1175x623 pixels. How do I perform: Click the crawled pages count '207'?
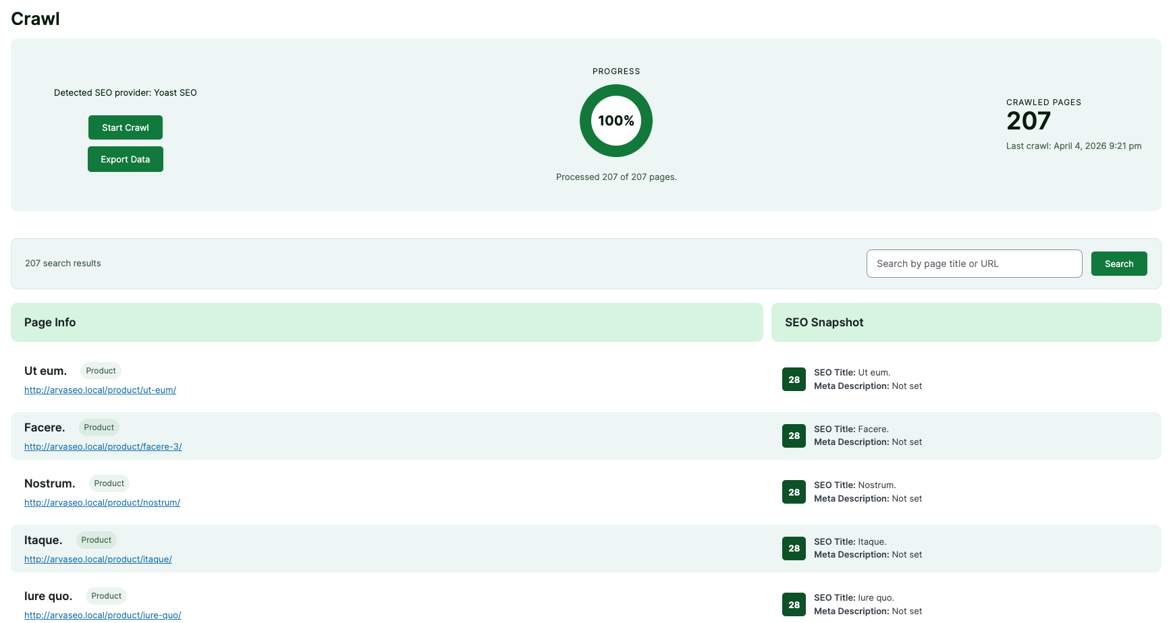1029,121
